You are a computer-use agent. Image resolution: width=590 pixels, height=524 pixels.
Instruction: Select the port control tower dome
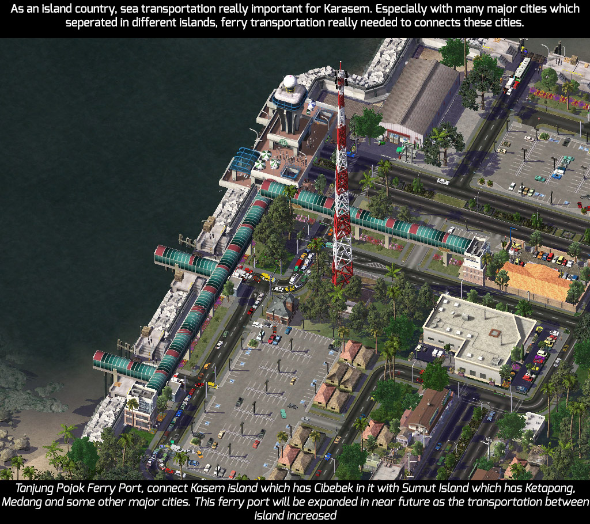pyautogui.click(x=290, y=82)
